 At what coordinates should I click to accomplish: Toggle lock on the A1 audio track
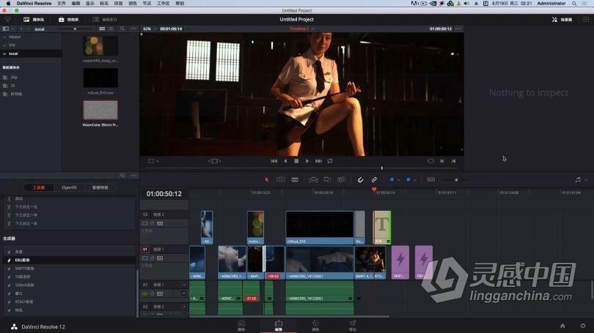[153, 293]
